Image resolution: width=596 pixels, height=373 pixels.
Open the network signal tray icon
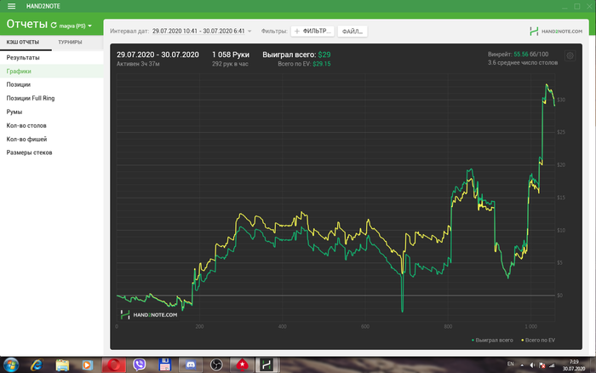tap(552, 365)
